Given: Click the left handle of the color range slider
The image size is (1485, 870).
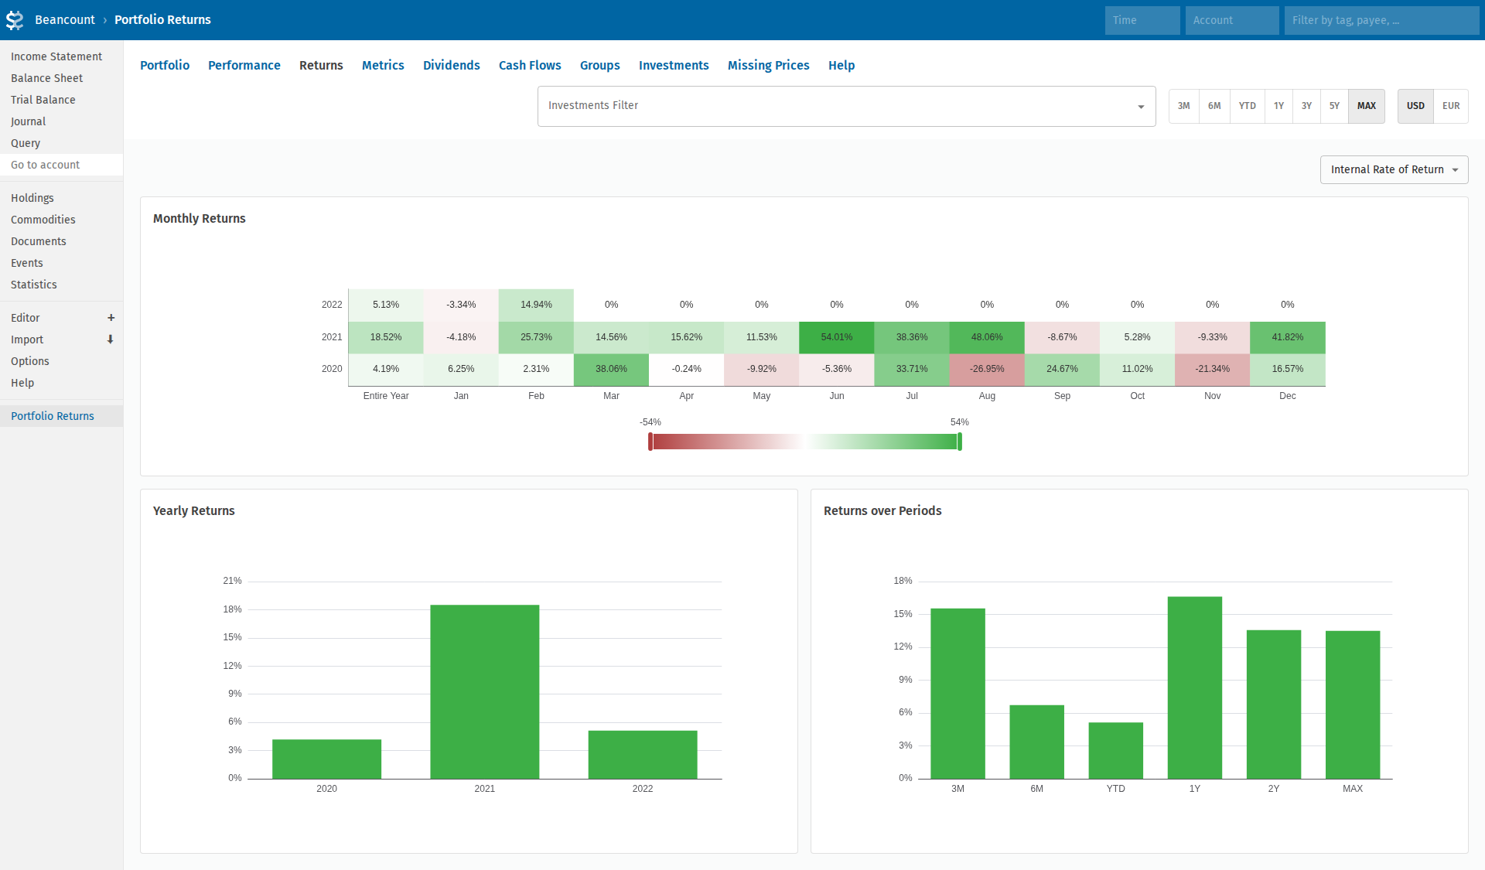Looking at the screenshot, I should (x=650, y=442).
